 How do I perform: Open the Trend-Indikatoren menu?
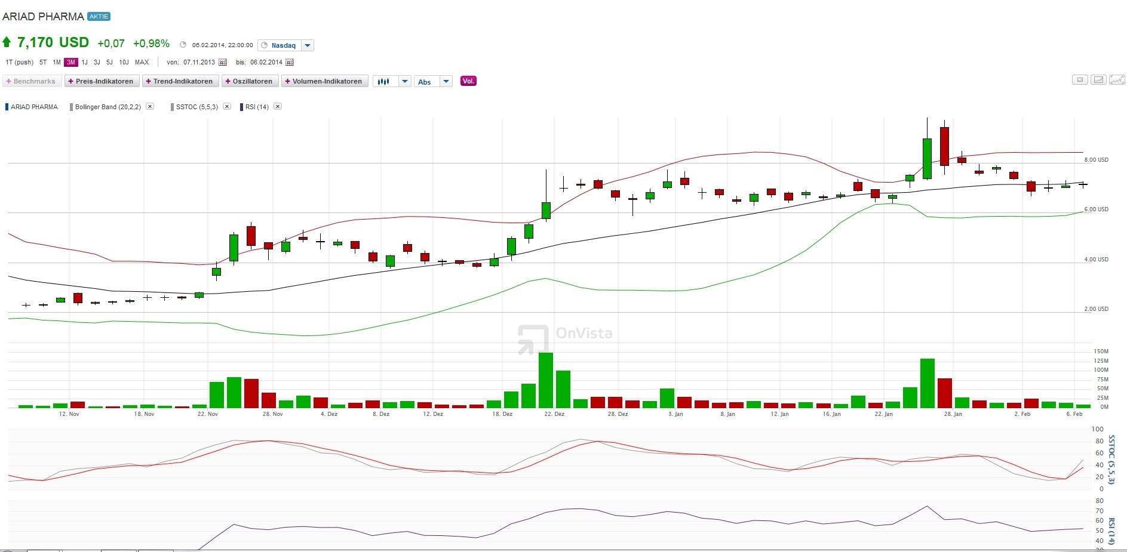click(180, 81)
